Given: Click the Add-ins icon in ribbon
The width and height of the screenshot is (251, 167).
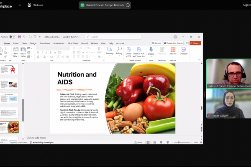Looking at the screenshot, I should coord(173,51).
